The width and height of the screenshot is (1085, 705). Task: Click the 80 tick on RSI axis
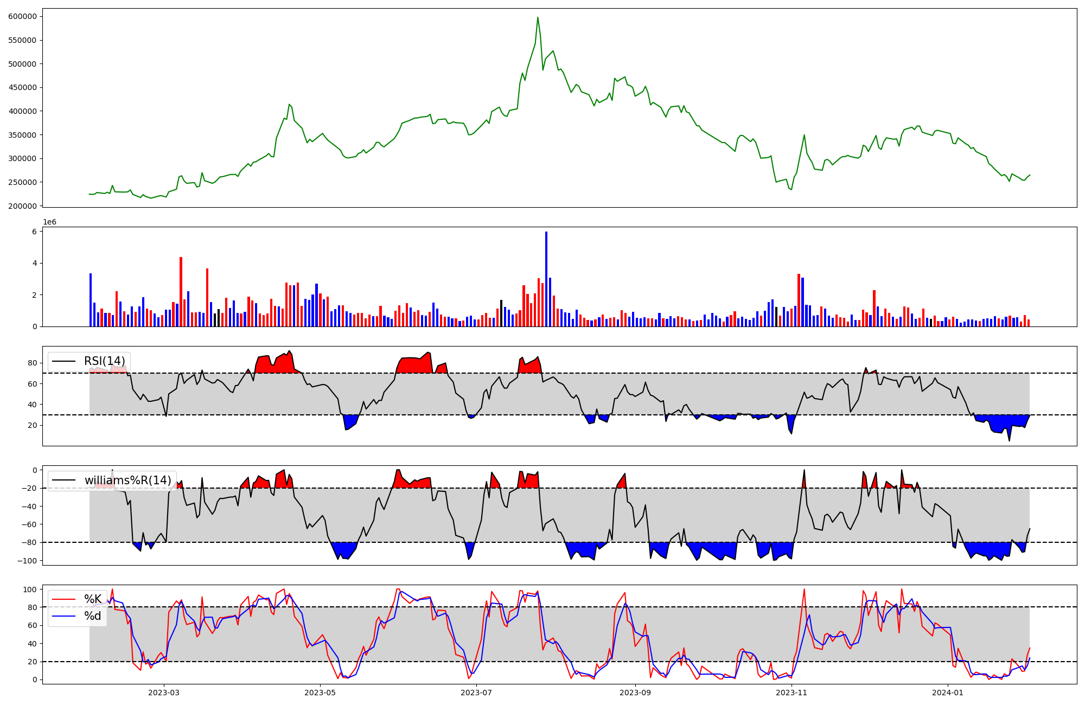[33, 363]
